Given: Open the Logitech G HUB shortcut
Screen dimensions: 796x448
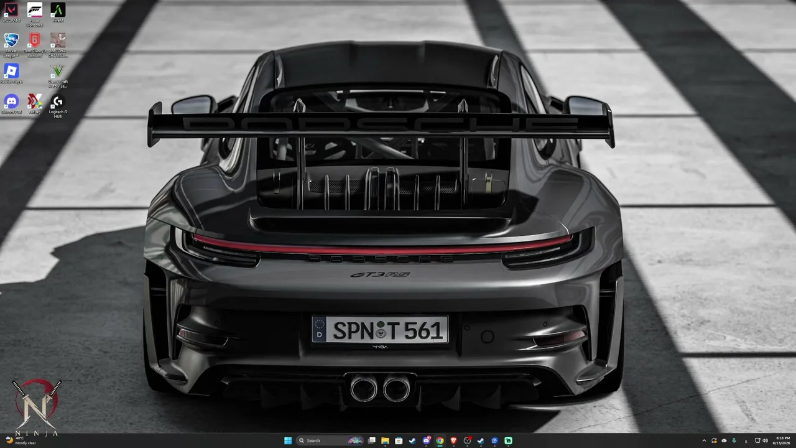Looking at the screenshot, I should pyautogui.click(x=58, y=106).
